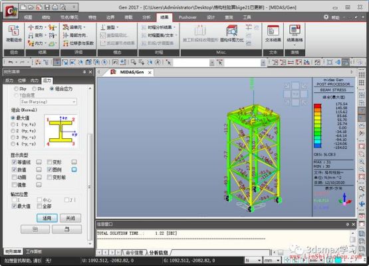Viewport: 369px width, 266px height.
Task: Expand the 梁单元 dropdown arrow
Action: tap(84, 27)
